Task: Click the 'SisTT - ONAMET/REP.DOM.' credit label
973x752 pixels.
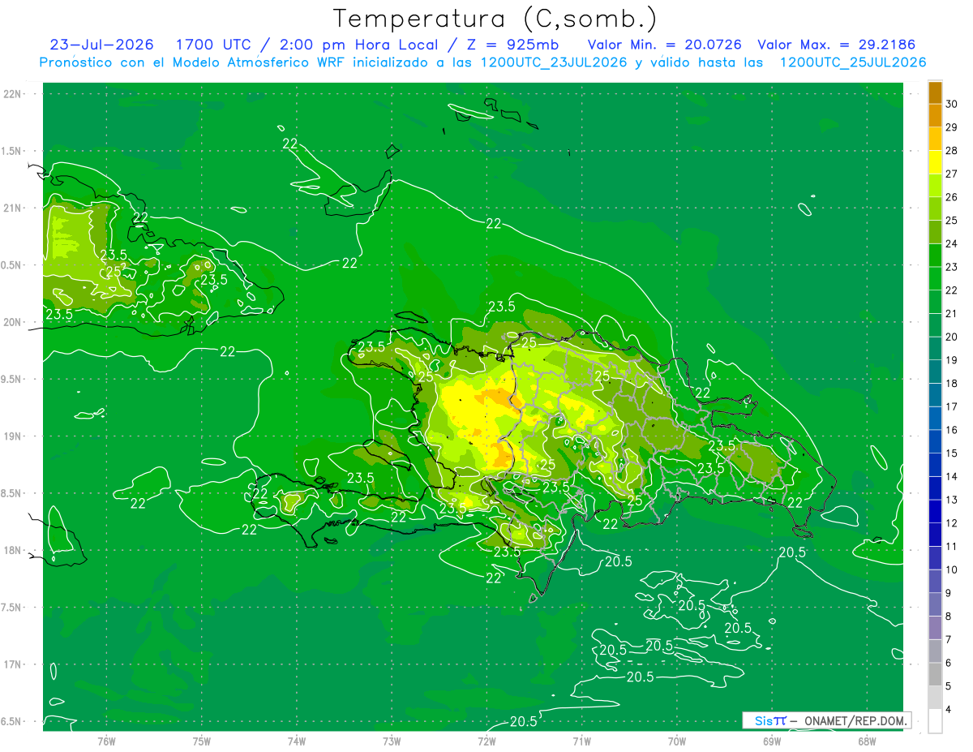Action: pos(827,720)
